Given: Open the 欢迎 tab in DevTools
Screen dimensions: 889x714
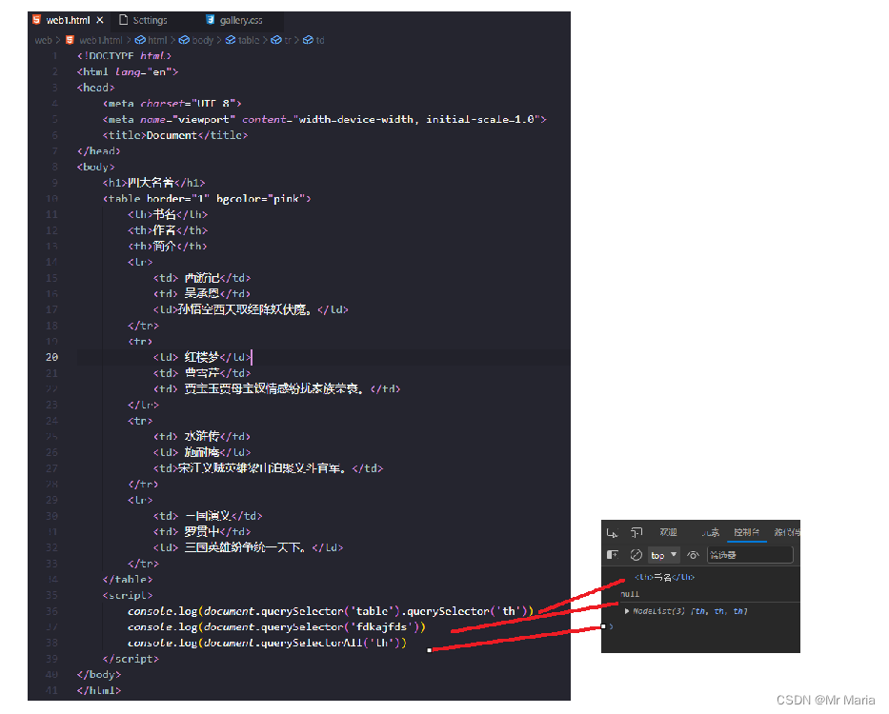Looking at the screenshot, I should (x=669, y=532).
